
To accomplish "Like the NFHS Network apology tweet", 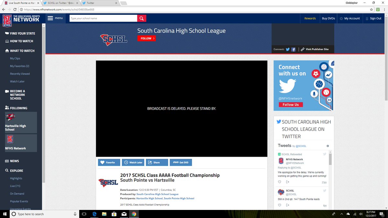I will tap(280, 182).
